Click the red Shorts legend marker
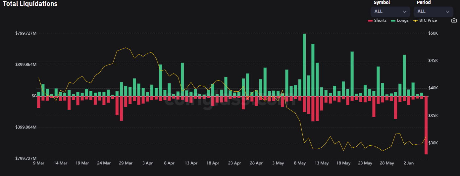The height and width of the screenshot is (176, 460). click(370, 20)
